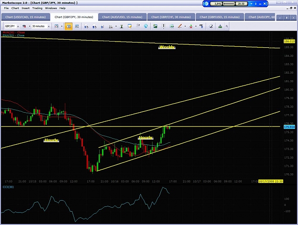298x225 pixels.
Task: Click the progress bar in blue widget
Action: click(x=229, y=4)
